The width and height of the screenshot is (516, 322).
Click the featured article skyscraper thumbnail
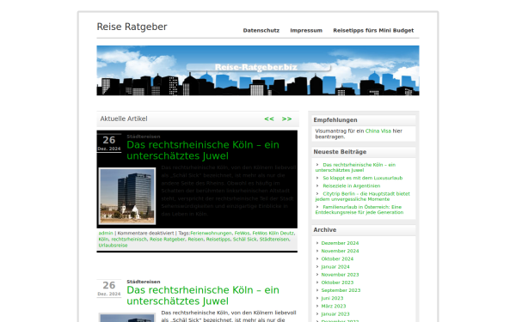127,196
